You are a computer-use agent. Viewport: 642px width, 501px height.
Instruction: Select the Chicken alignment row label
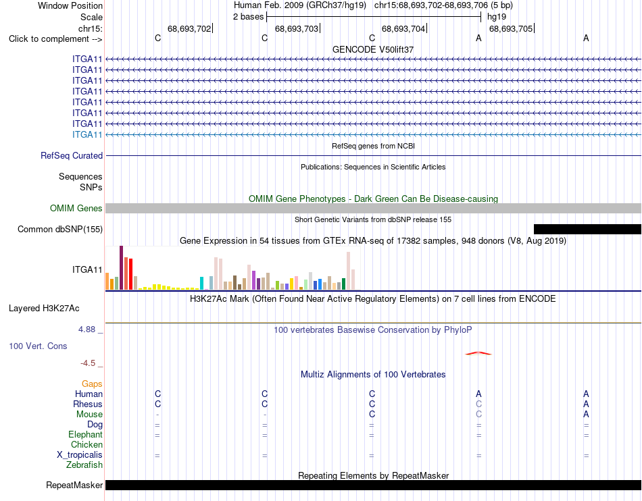(x=87, y=444)
